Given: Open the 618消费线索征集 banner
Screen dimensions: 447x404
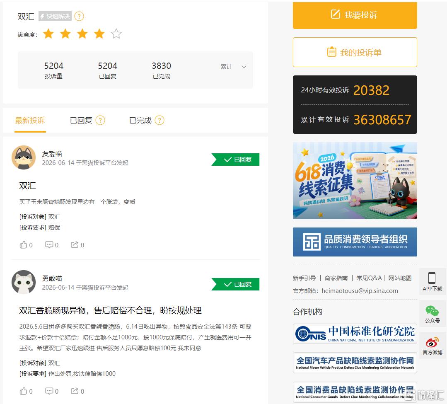Looking at the screenshot, I should click(355, 181).
